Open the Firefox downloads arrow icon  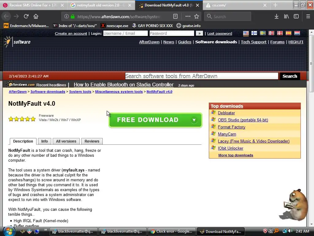click(277, 17)
